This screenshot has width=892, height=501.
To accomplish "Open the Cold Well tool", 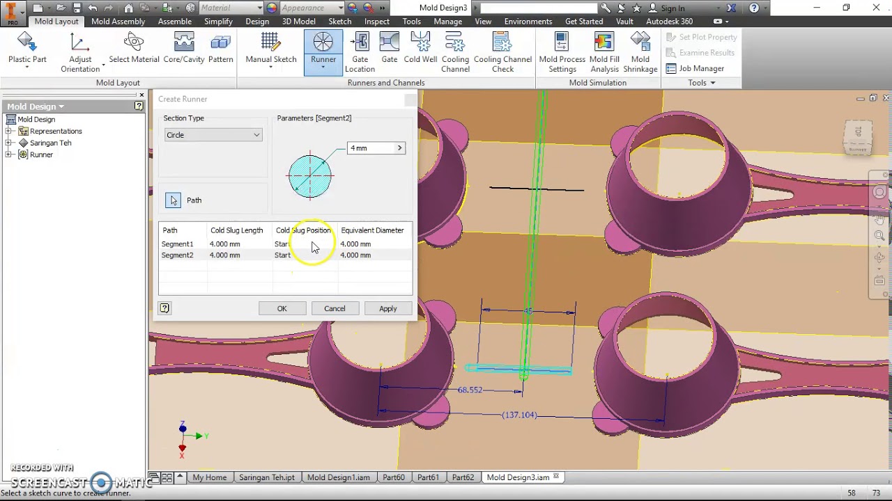I will tap(420, 49).
